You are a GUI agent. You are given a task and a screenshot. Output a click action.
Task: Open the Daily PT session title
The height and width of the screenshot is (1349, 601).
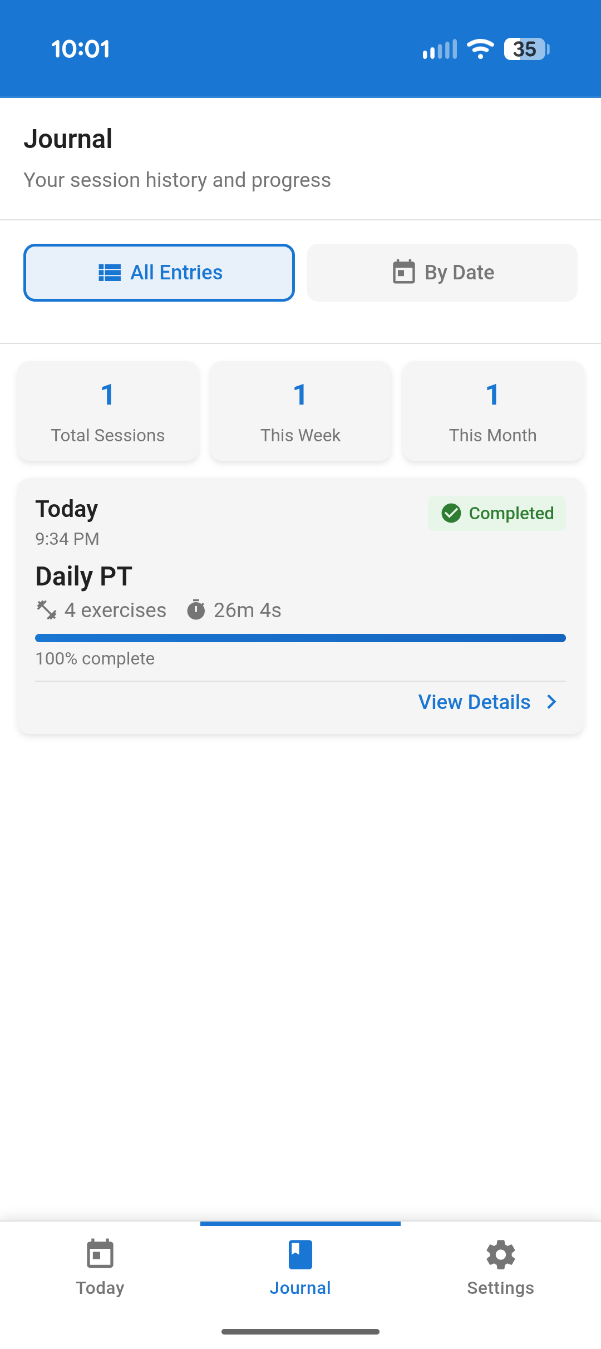tap(84, 576)
